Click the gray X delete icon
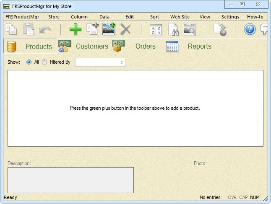The image size is (271, 204). click(125, 29)
